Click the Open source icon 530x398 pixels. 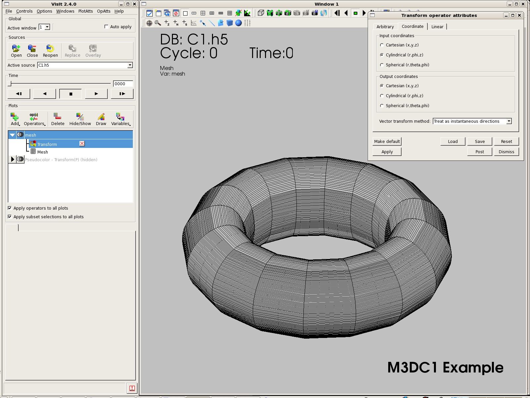[x=16, y=51]
